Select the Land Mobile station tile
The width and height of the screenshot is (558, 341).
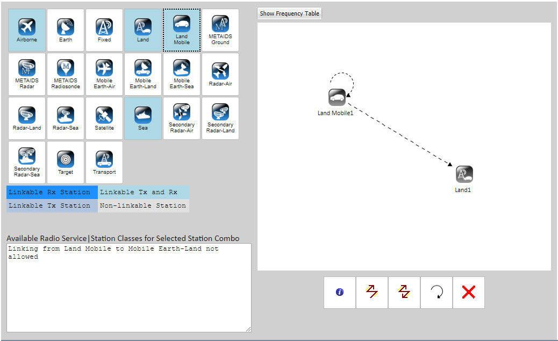[182, 30]
